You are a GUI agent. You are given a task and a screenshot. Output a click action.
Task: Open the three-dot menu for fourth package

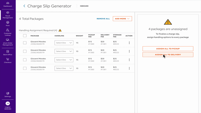click(x=129, y=68)
